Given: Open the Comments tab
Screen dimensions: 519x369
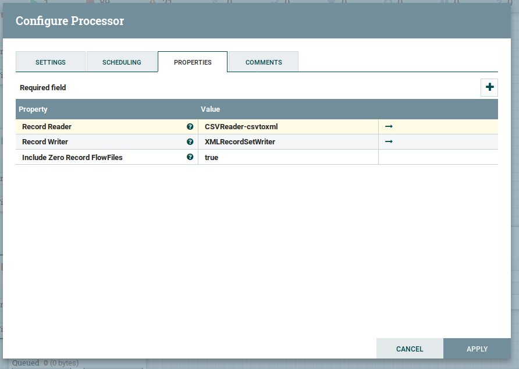Looking at the screenshot, I should (264, 62).
